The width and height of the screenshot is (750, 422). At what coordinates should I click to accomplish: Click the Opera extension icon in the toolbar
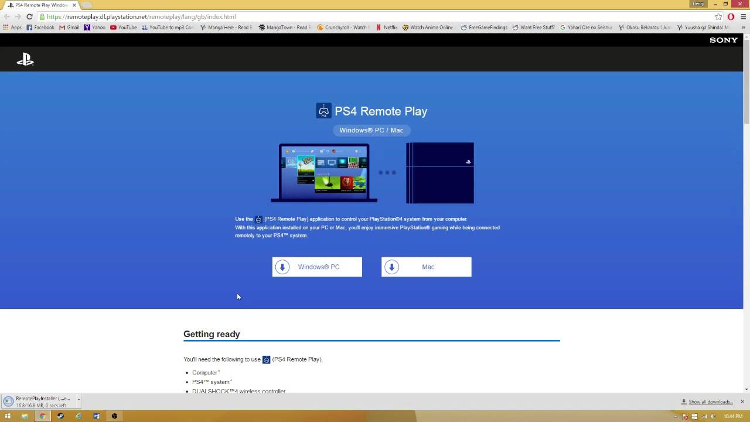pos(731,16)
